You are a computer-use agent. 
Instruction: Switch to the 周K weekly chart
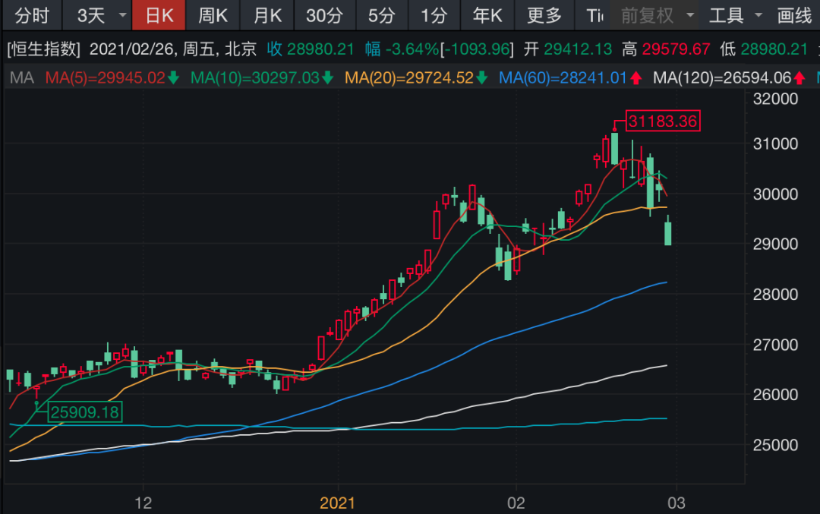click(x=213, y=14)
